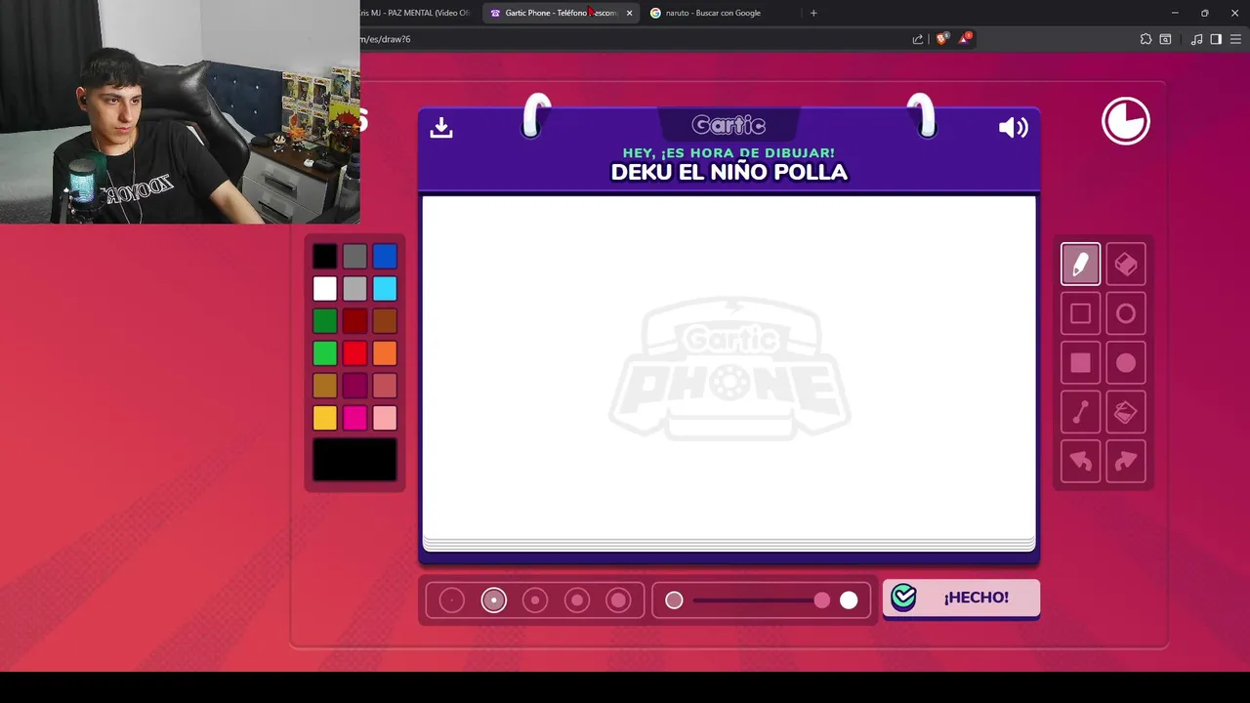Pick the dark magenta wine swatch
This screenshot has height=703, width=1250.
354,386
